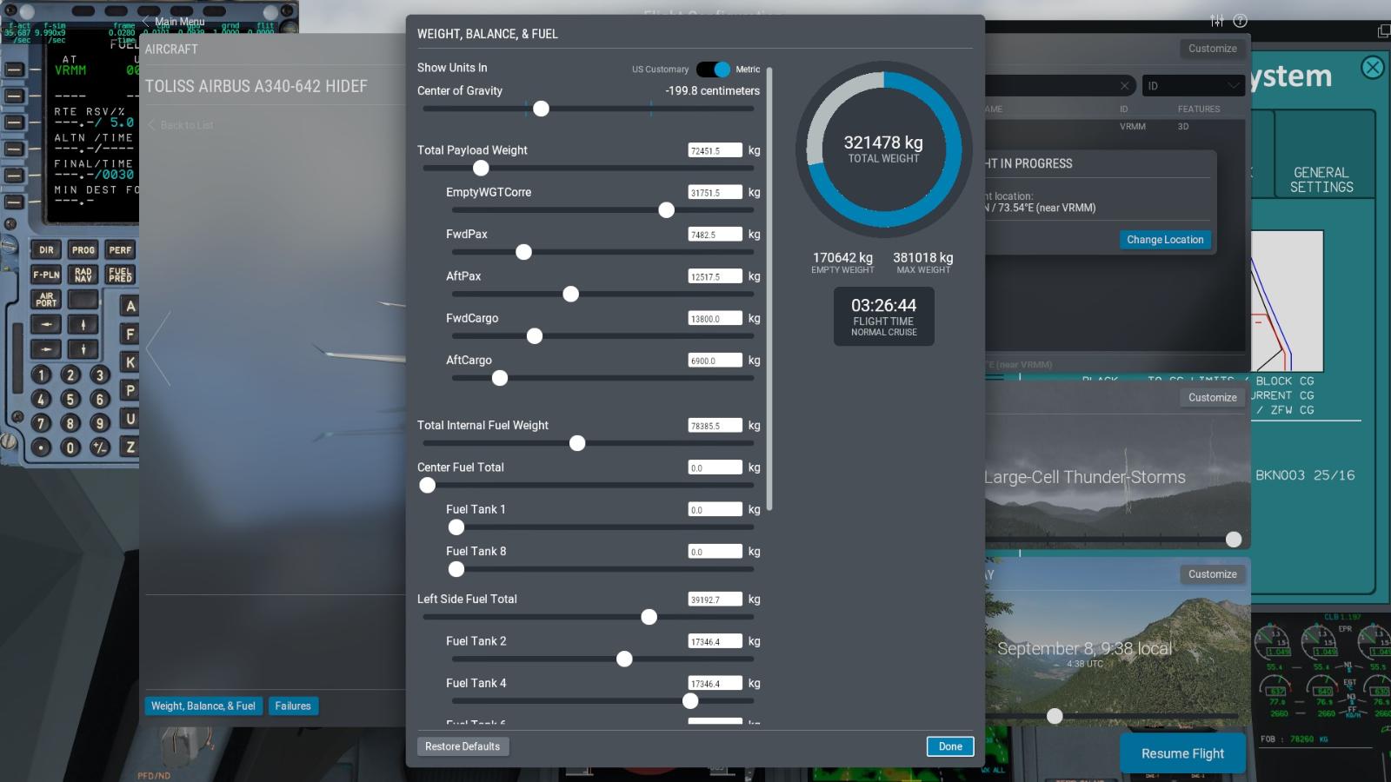Viewport: 1391px width, 782px height.
Task: Tap the number 9 key on MCDU keypad
Action: click(x=100, y=423)
